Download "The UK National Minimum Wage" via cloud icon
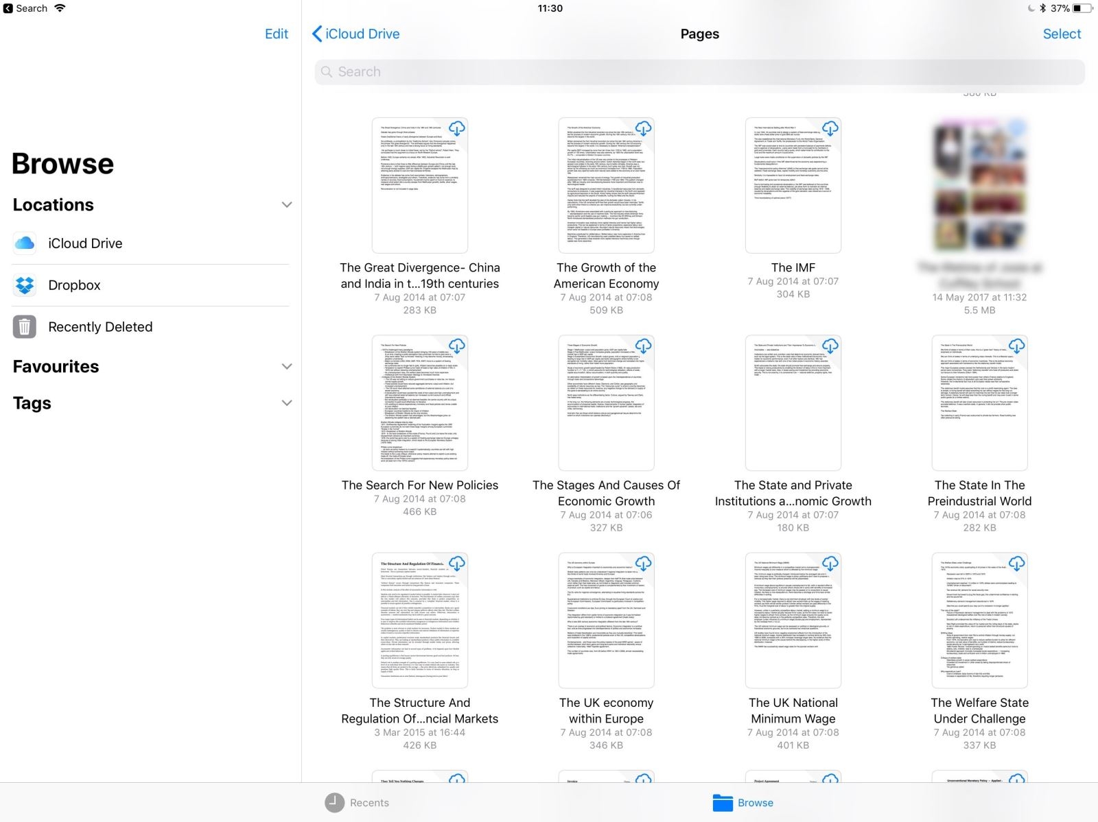Image resolution: width=1098 pixels, height=822 pixels. [x=831, y=564]
